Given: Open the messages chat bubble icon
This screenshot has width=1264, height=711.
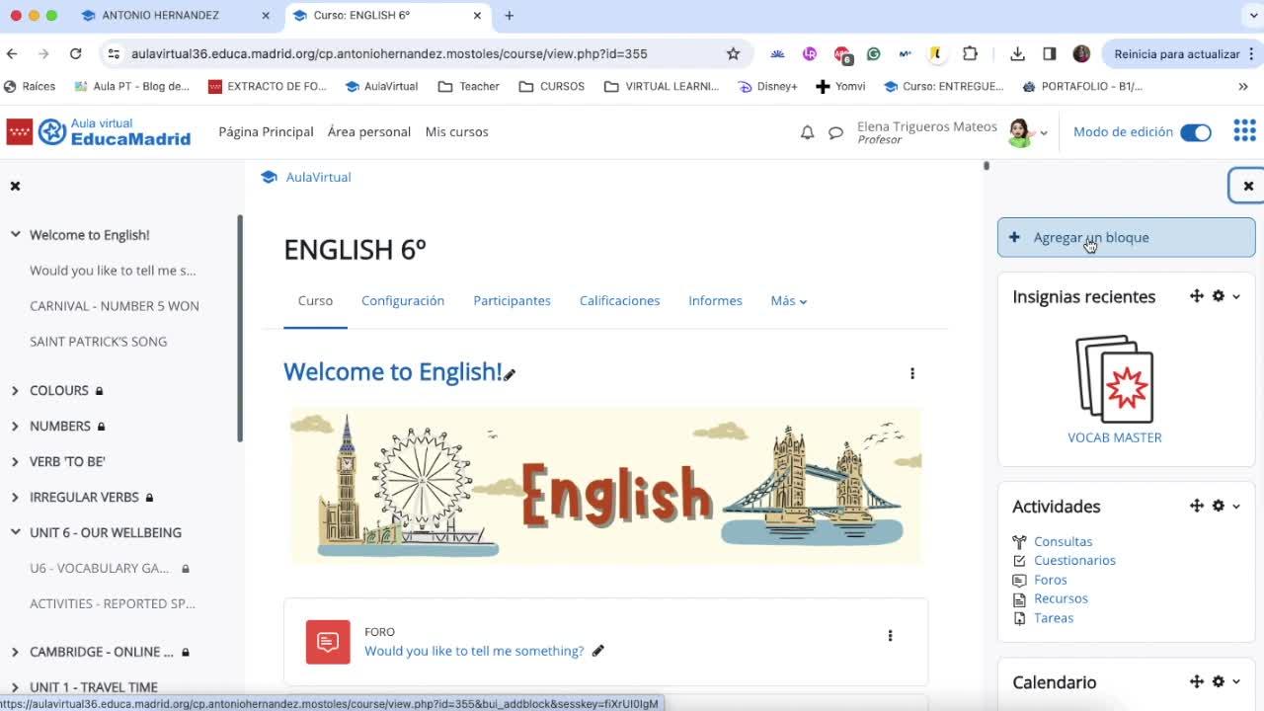Looking at the screenshot, I should (835, 132).
